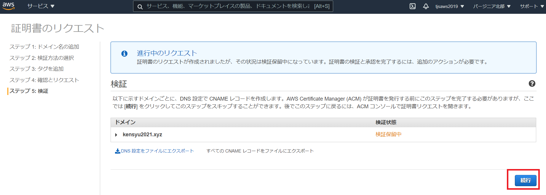Click the search magnifier icon

tap(140, 6)
